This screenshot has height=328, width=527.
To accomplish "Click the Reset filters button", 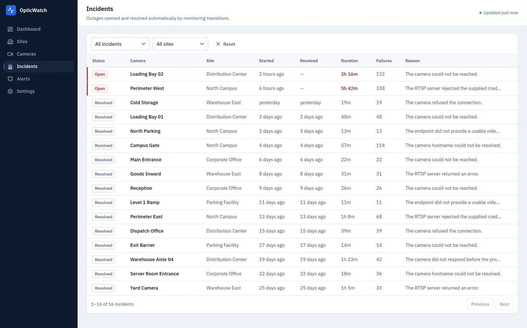I will click(x=225, y=44).
